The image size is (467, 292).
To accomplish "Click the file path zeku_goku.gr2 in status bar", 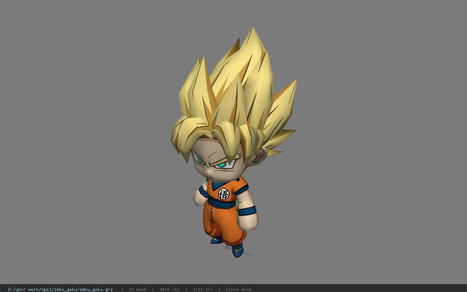I will [x=60, y=289].
